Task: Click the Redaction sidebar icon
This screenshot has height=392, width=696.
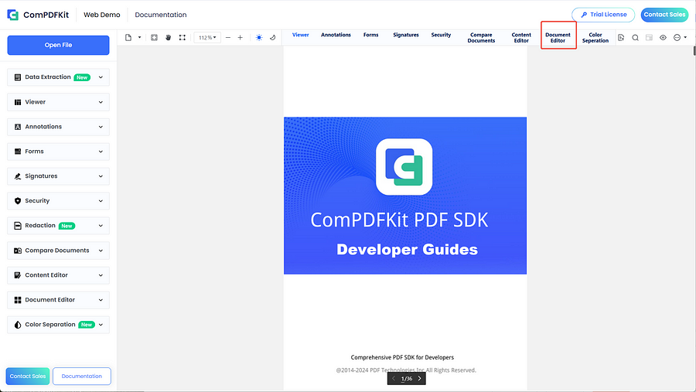Action: point(18,226)
